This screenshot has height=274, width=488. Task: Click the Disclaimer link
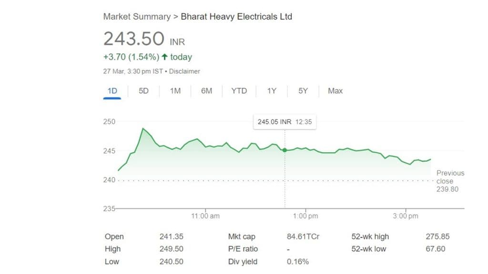[x=185, y=71]
